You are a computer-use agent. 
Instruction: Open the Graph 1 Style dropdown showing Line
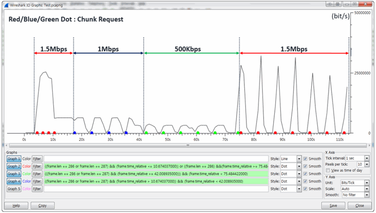pos(291,159)
